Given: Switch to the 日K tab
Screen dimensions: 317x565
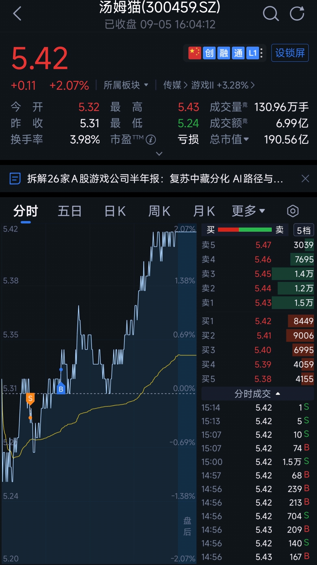Looking at the screenshot, I should 115,211.
